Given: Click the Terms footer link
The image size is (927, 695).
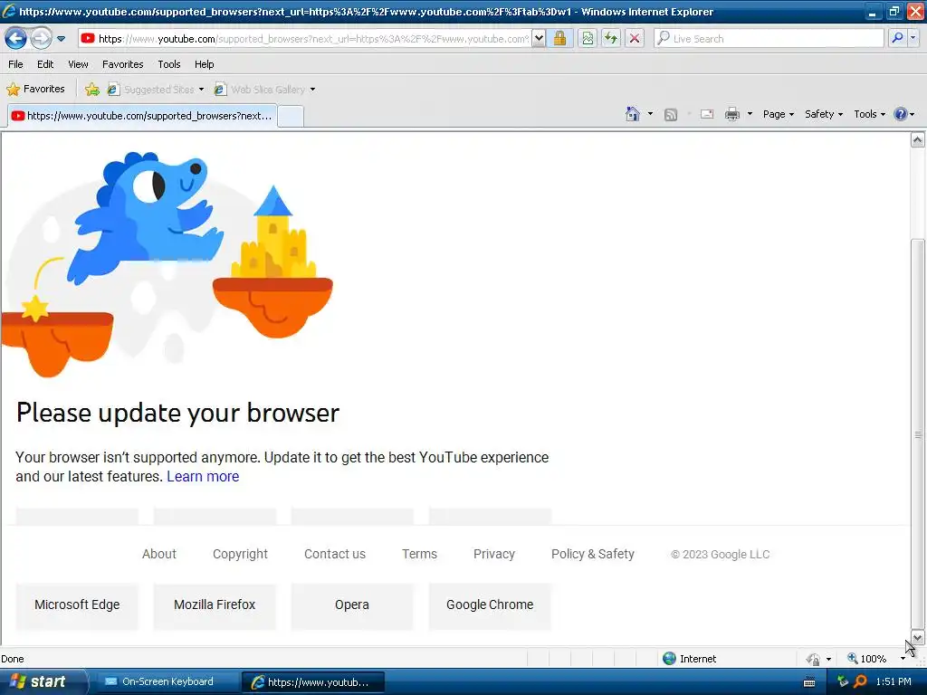Looking at the screenshot, I should (x=419, y=555).
